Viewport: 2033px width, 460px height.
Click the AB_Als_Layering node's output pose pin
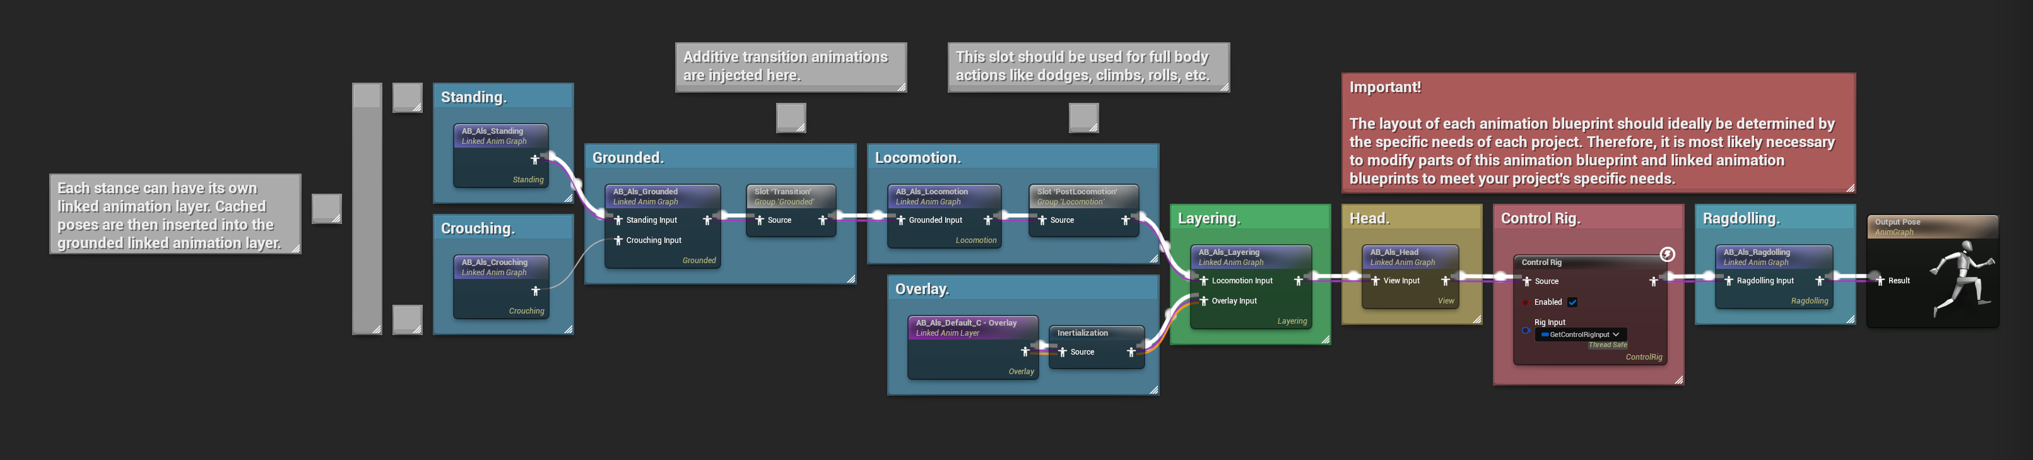coord(1299,281)
